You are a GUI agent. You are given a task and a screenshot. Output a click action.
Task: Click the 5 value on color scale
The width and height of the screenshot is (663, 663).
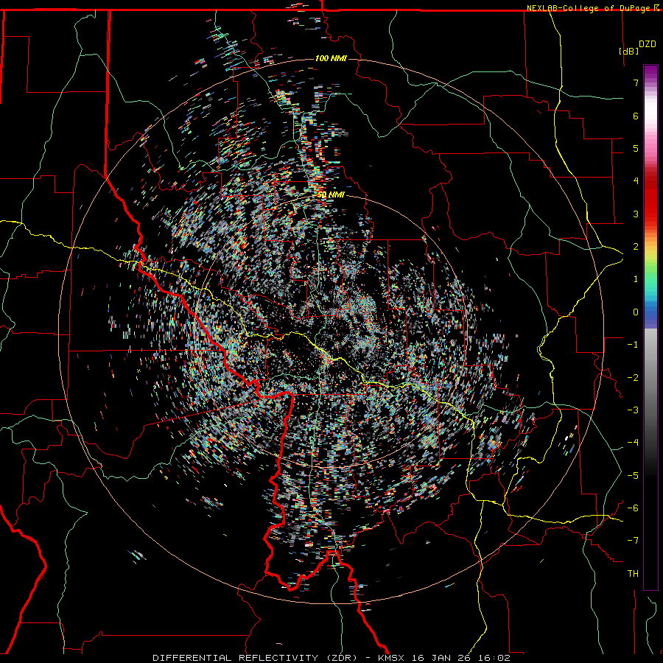636,148
